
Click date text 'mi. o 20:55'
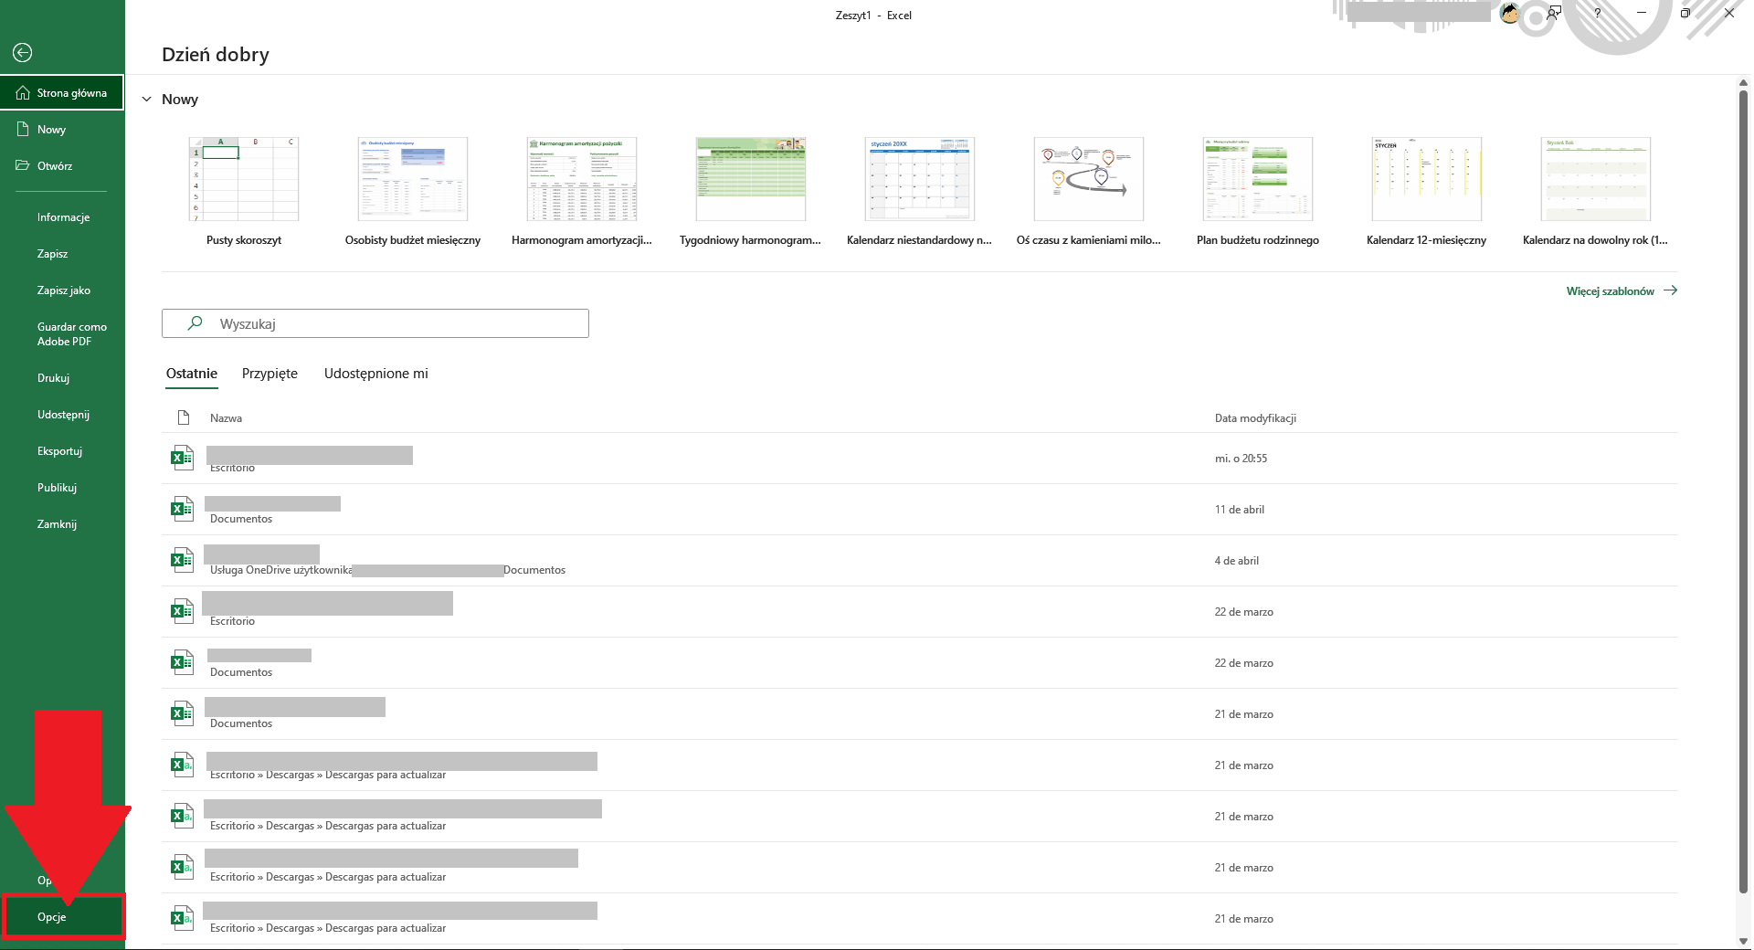1241,459
